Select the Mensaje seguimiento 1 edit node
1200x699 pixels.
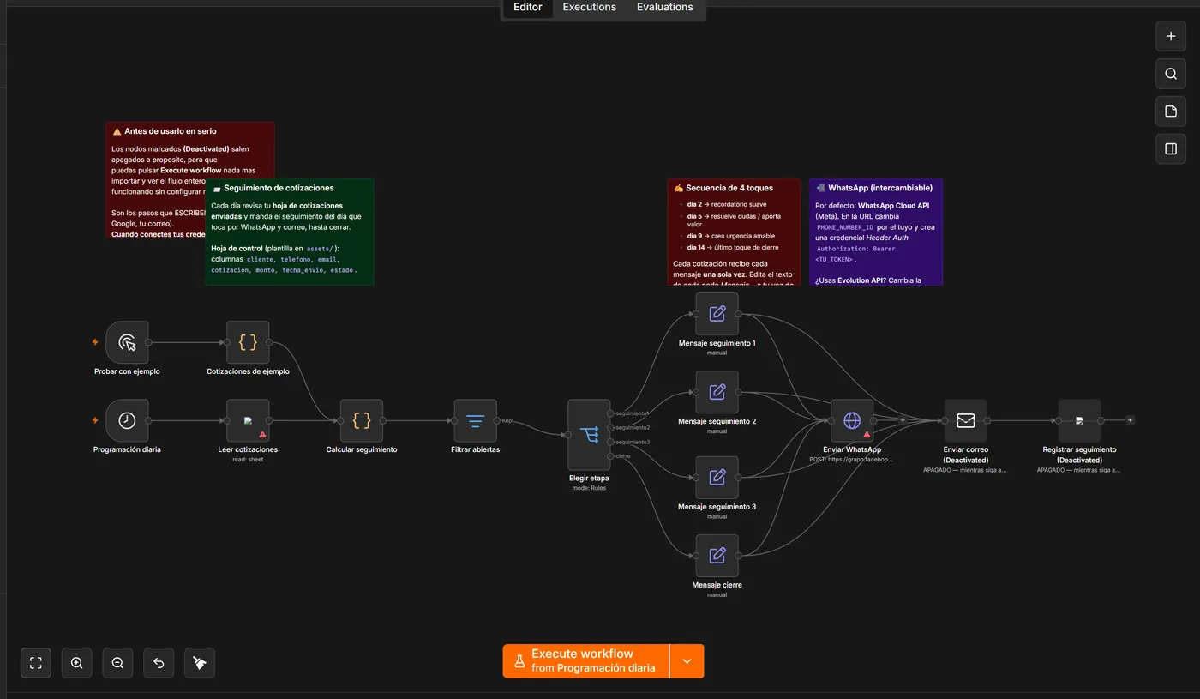click(717, 314)
